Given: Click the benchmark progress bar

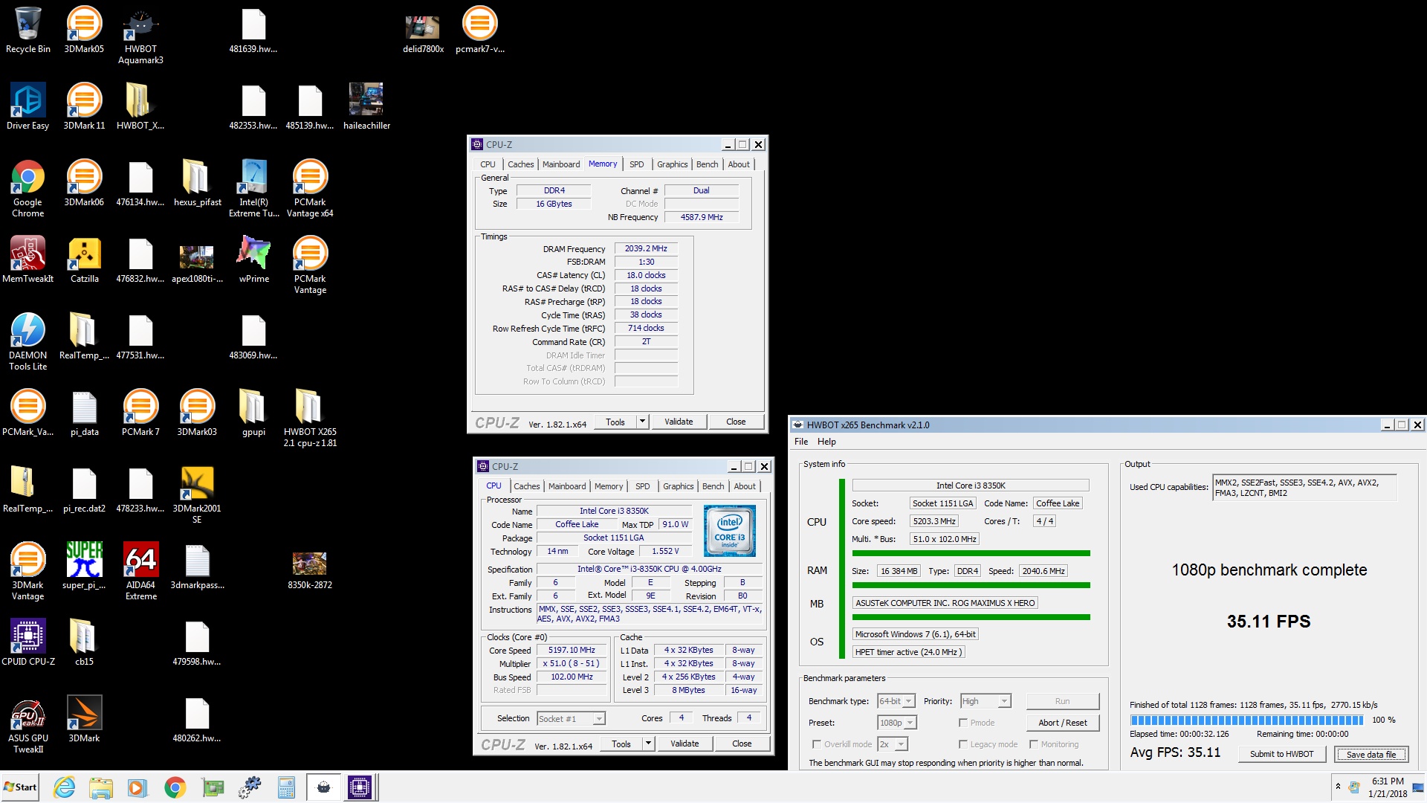Looking at the screenshot, I should (x=1246, y=720).
